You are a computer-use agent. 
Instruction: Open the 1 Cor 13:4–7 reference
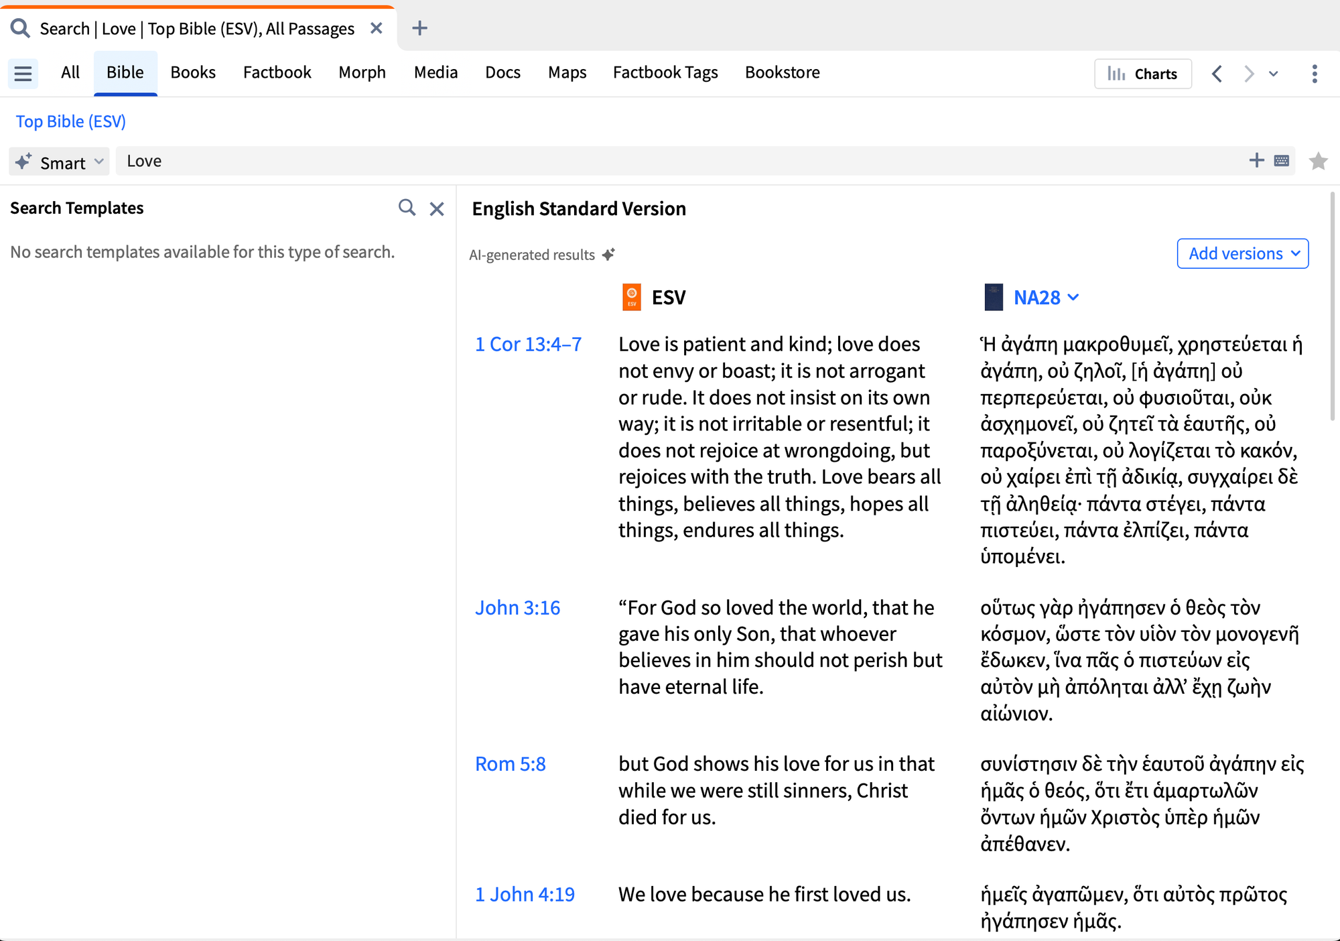pos(528,344)
